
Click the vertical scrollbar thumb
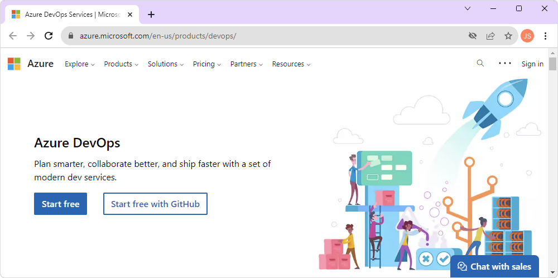552,64
